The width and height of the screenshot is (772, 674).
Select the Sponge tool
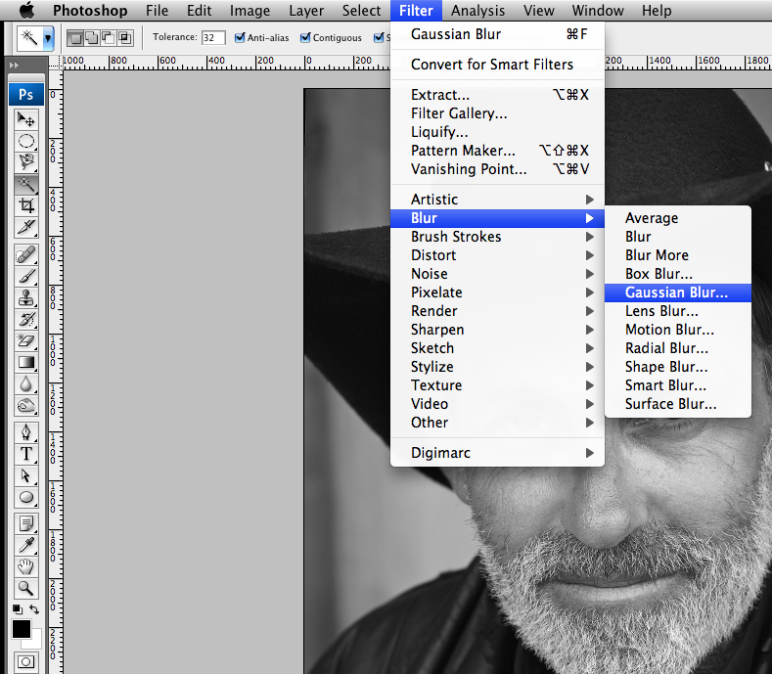25,406
